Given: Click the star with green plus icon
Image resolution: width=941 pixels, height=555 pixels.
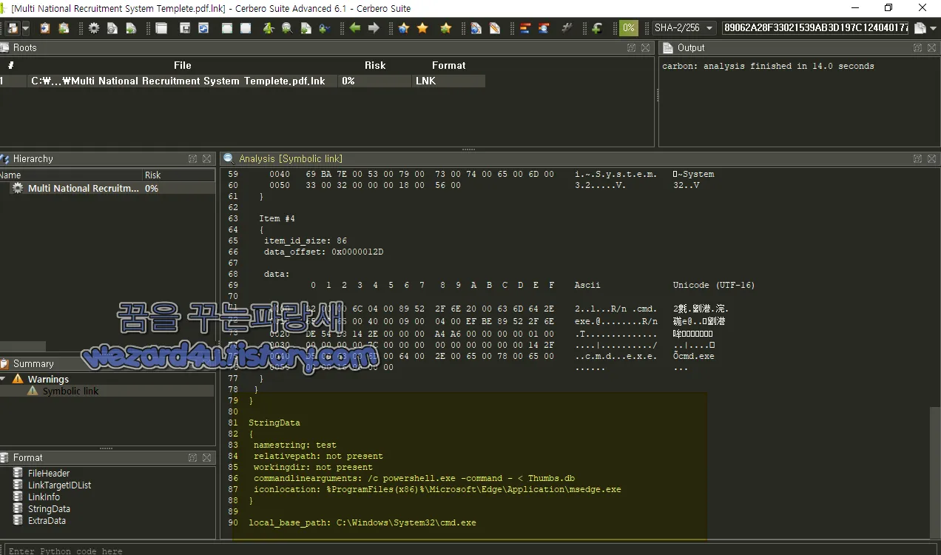Looking at the screenshot, I should pos(445,28).
